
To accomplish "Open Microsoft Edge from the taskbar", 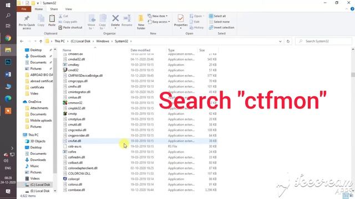I will tap(8, 99).
